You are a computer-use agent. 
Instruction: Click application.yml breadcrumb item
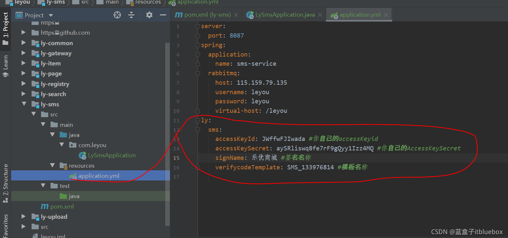(198, 2)
